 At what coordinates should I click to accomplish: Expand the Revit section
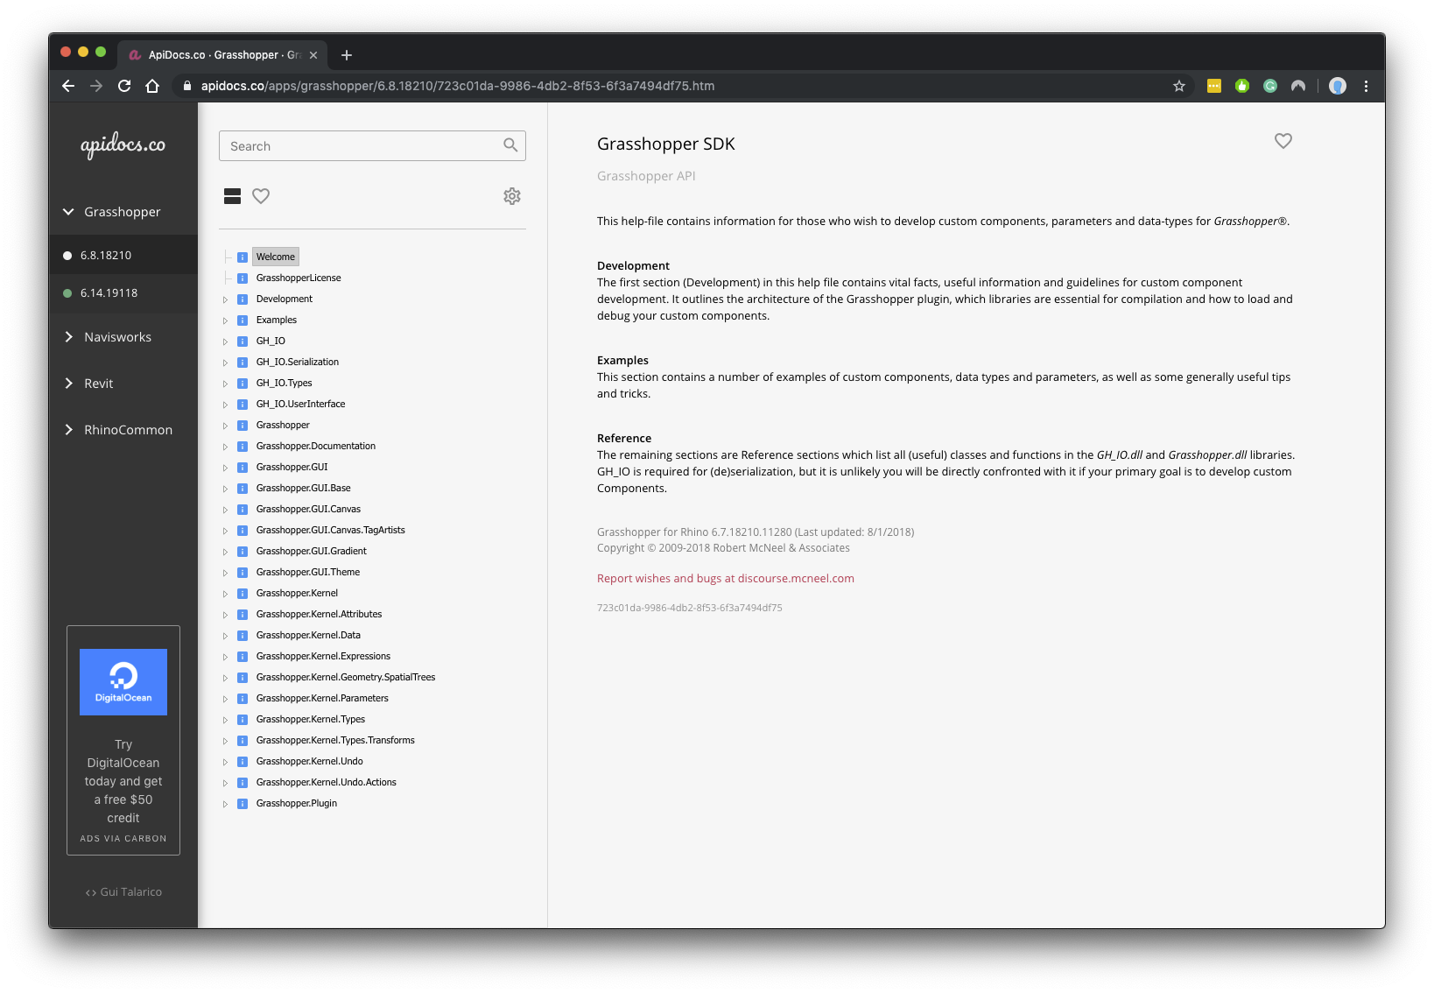coord(68,384)
